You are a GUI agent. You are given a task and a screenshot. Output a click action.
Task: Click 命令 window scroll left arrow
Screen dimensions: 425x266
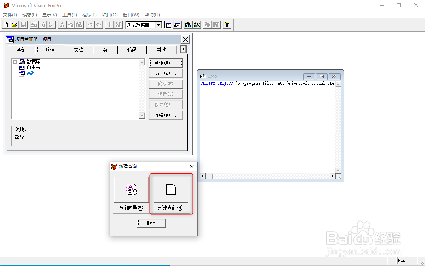[202, 176]
